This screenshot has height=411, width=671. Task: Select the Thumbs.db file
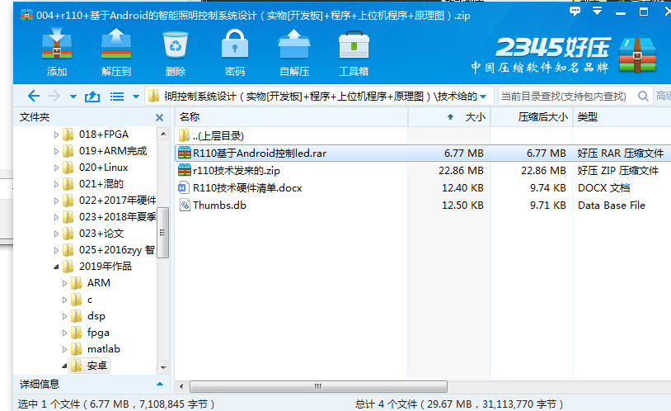[423, 205]
